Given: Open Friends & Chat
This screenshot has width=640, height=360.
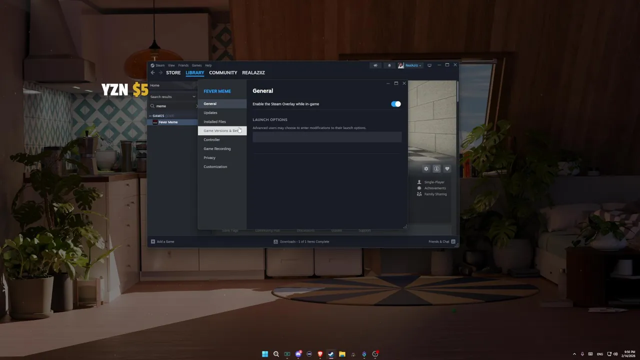Looking at the screenshot, I should coord(442,241).
